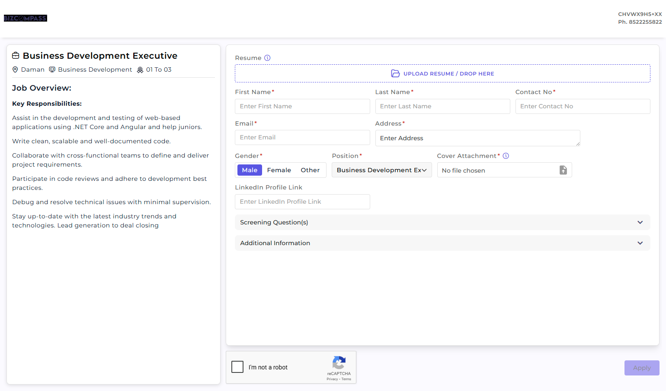Click the code text CHVWX9H5+XX
This screenshot has width=666, height=391.
[640, 14]
